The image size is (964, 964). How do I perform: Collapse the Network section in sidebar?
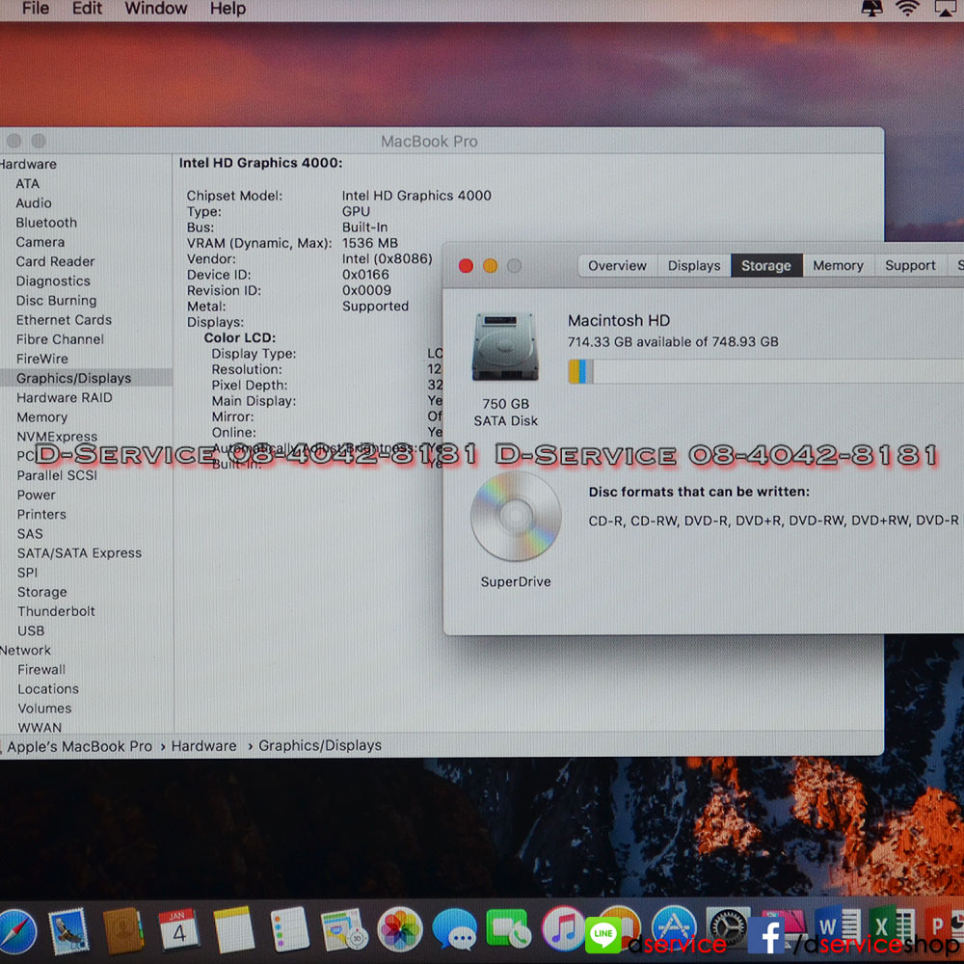(26, 651)
